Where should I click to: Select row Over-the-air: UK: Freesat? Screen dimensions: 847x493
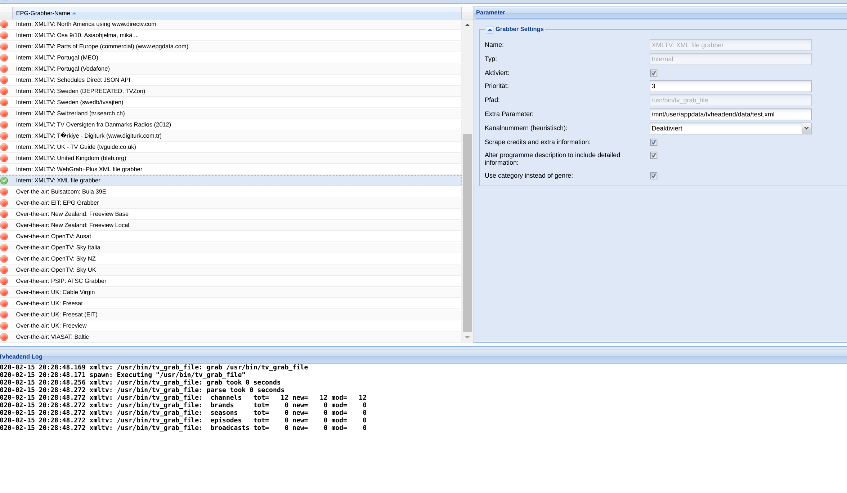tap(231, 303)
